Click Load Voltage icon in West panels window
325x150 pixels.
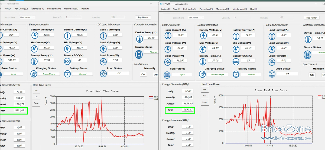click(x=103, y=48)
